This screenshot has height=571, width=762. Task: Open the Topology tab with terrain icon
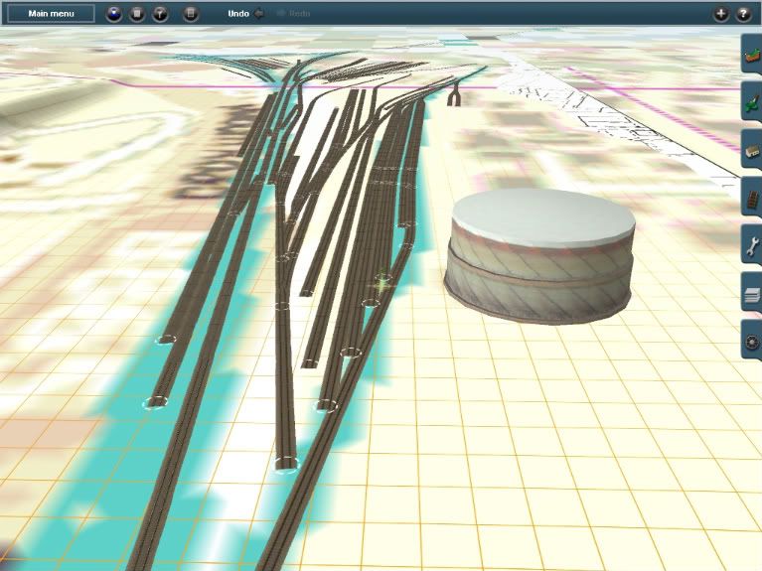click(x=751, y=54)
